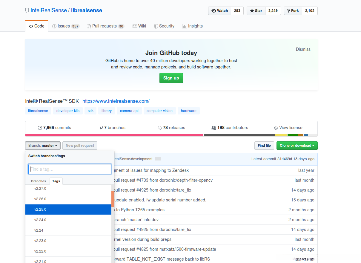This screenshot has width=361, height=263.
Task: Select the hardware topic tag
Action: [x=189, y=111]
